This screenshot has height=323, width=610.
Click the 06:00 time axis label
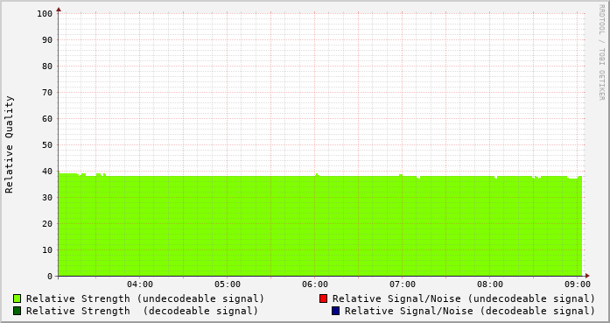[315, 284]
